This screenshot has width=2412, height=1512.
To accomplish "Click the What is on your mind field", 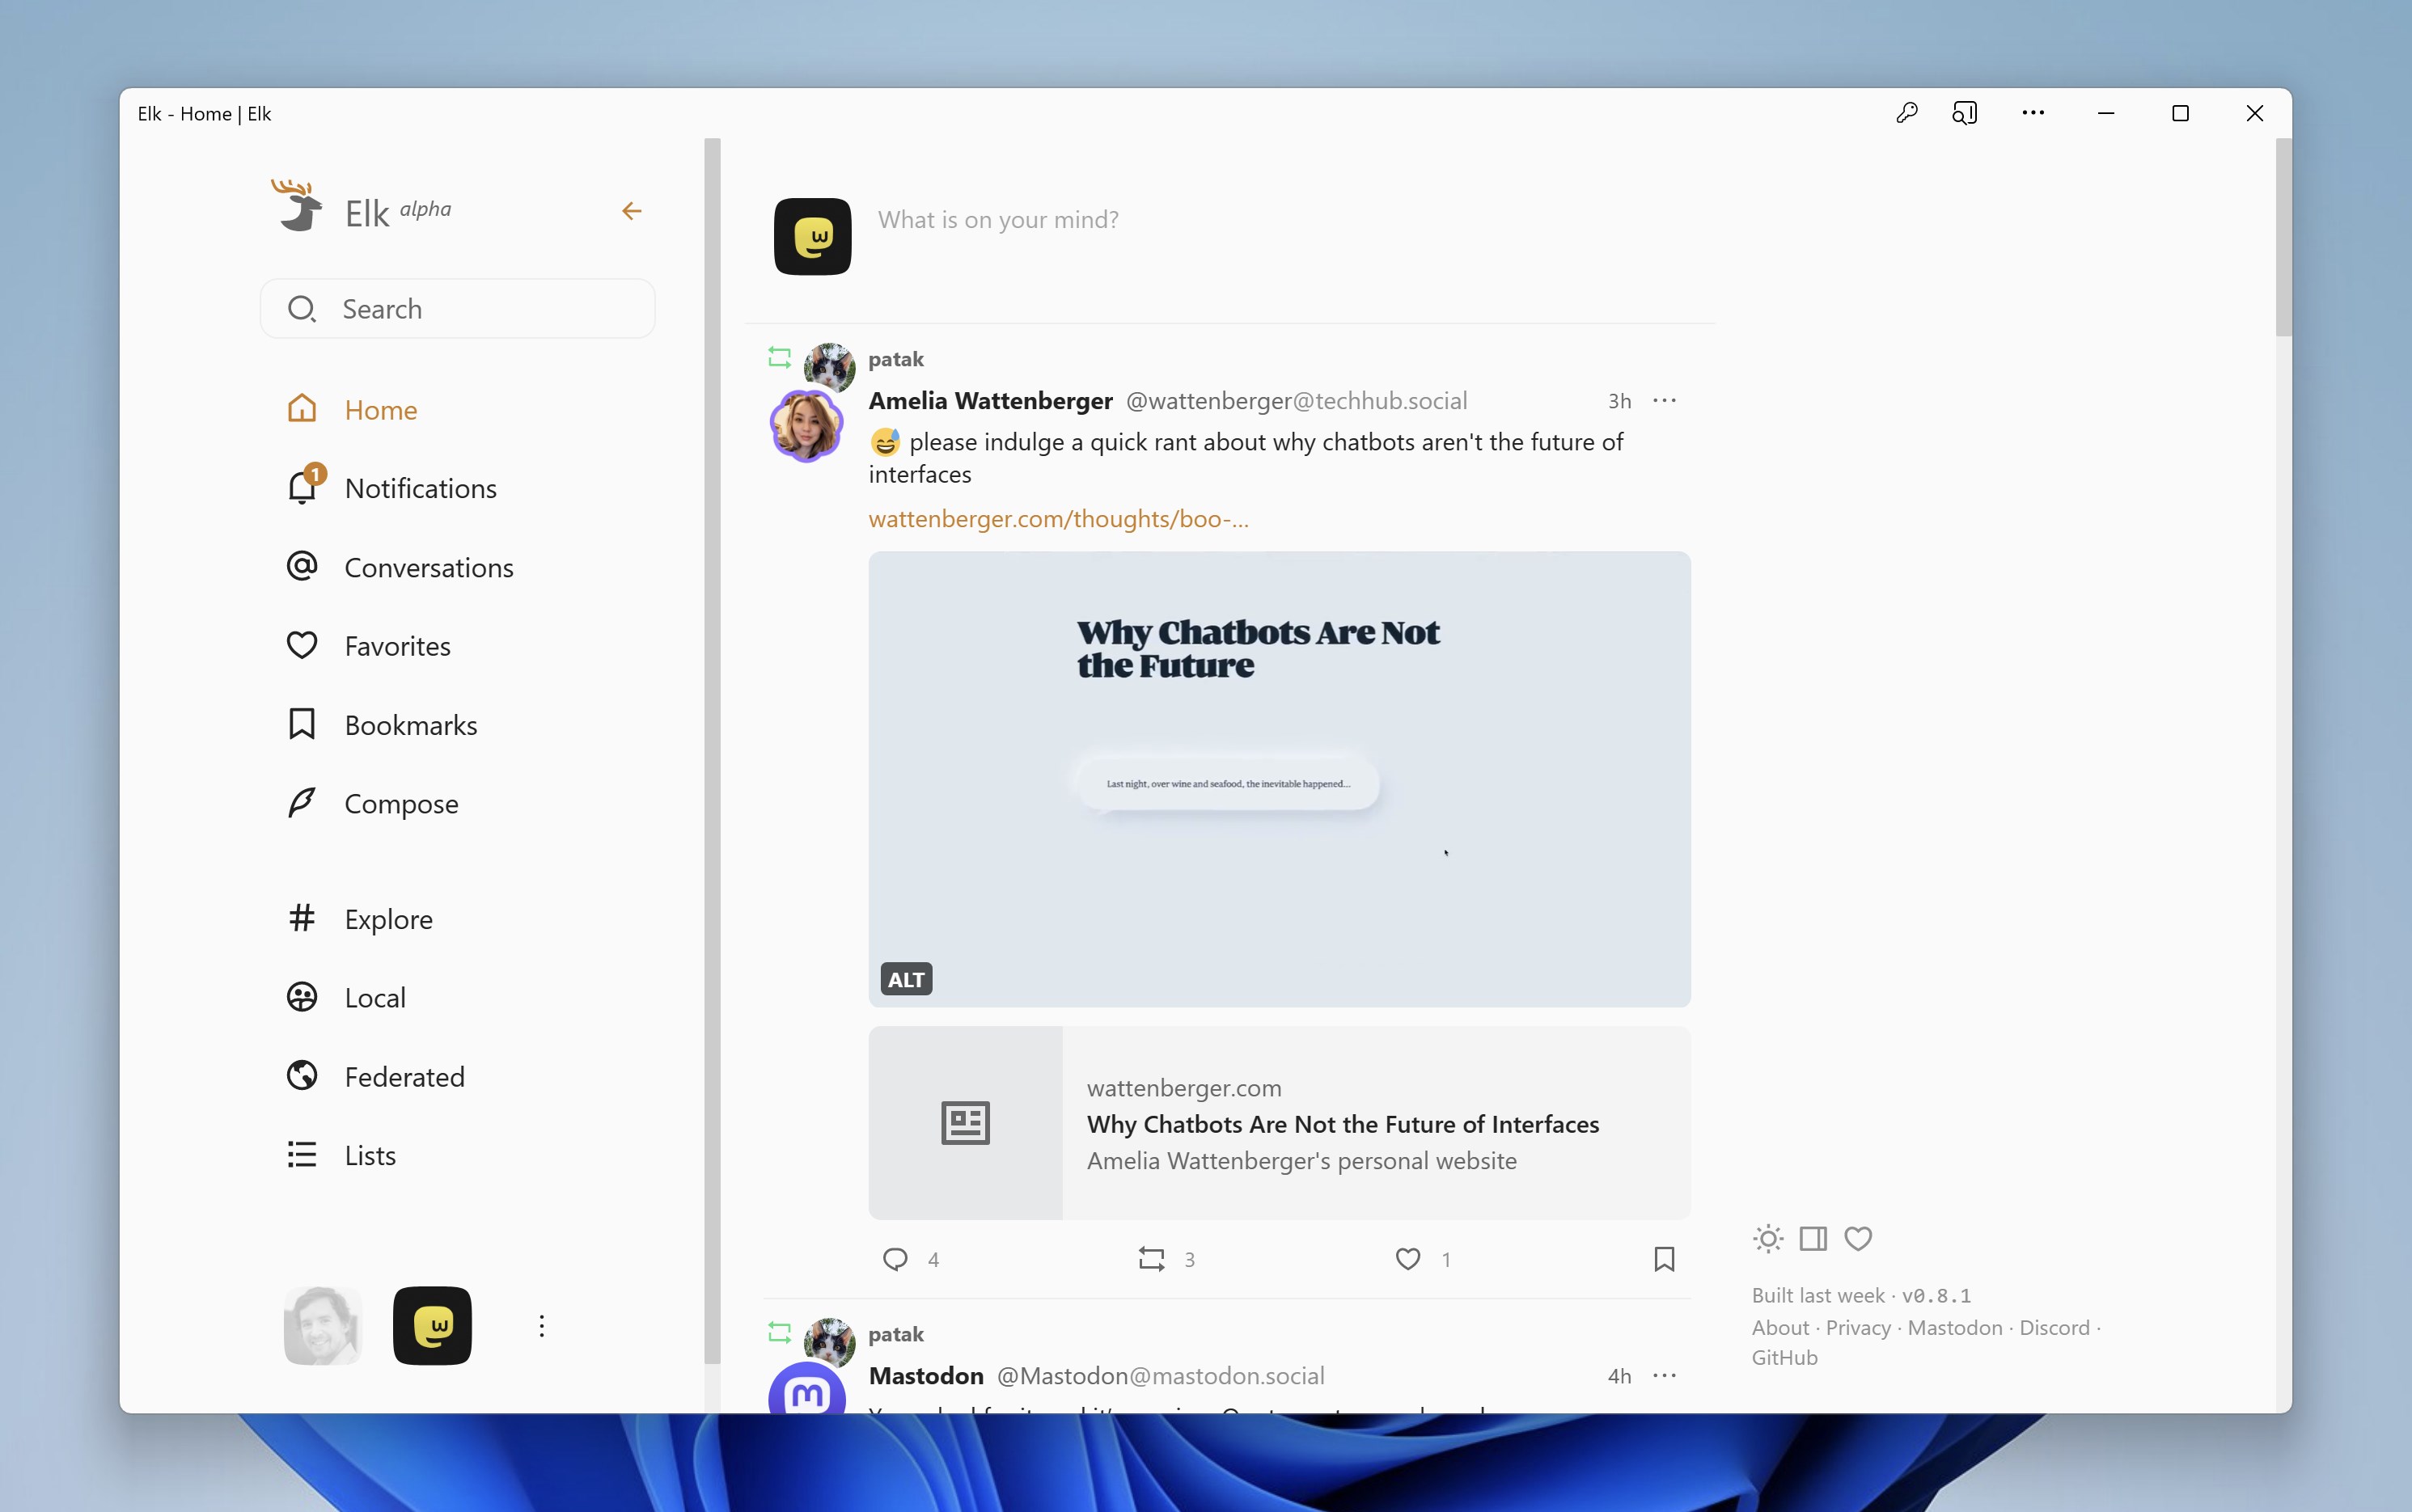I will coord(998,219).
